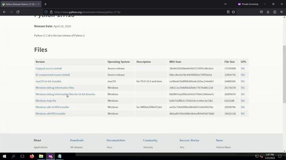Open the extensions puzzle icon
The width and height of the screenshot is (286, 160).
tap(275, 12)
